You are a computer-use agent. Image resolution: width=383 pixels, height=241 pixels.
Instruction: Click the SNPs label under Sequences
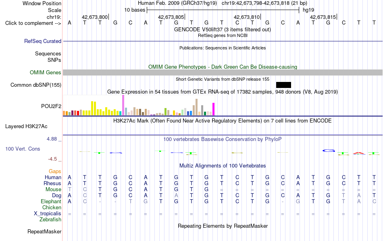[x=54, y=60]
